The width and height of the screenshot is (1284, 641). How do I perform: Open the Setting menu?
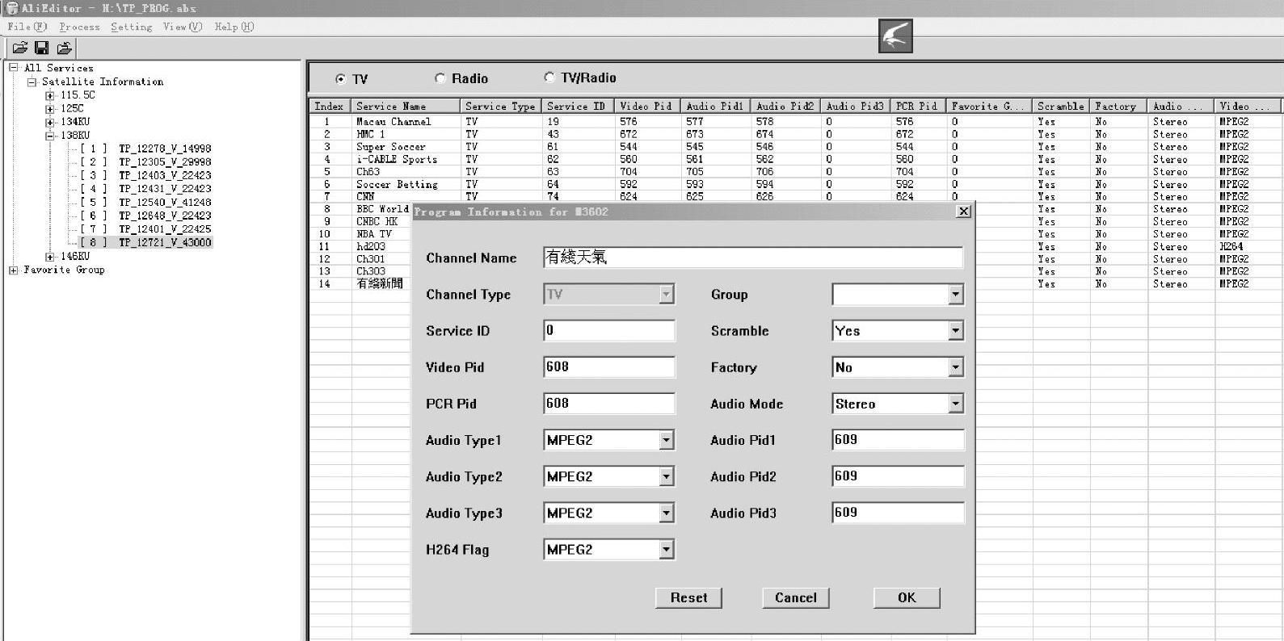coord(131,27)
